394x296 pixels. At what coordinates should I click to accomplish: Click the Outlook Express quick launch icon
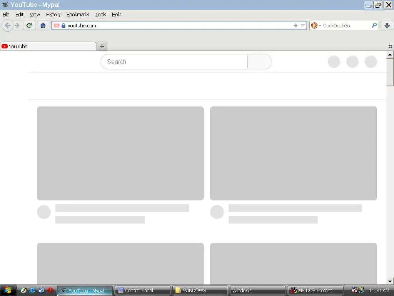click(x=41, y=290)
